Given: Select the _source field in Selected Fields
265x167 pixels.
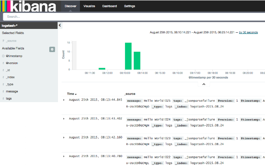Looking at the screenshot, I should coord(11,41).
